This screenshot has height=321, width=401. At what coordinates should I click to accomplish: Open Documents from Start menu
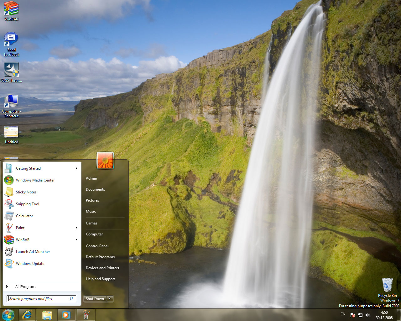(95, 189)
